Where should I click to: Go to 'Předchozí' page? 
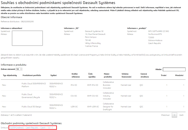(x=165, y=115)
